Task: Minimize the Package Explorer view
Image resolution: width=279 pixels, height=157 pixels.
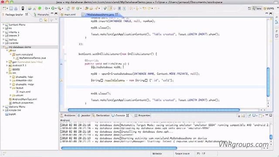Action: coord(52,14)
